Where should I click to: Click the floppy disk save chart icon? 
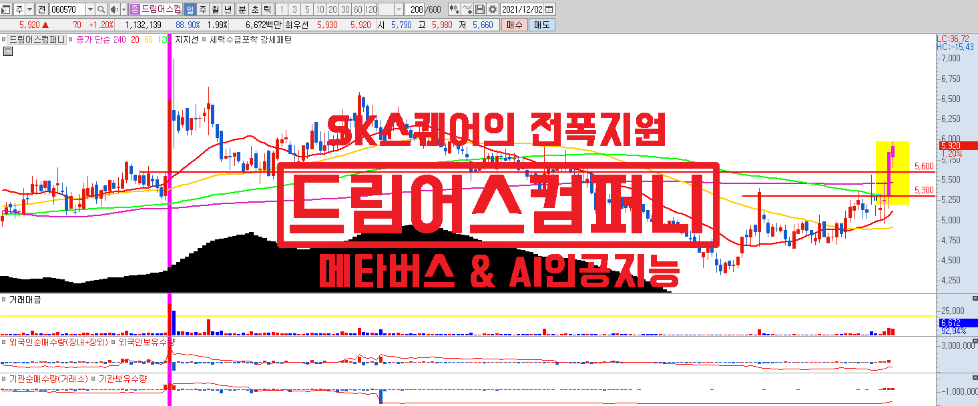point(480,9)
